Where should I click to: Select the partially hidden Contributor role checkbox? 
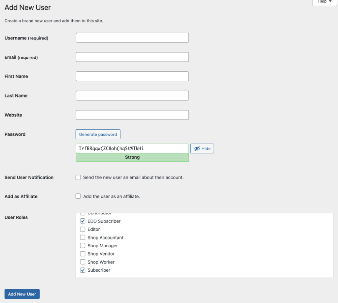pyautogui.click(x=83, y=214)
